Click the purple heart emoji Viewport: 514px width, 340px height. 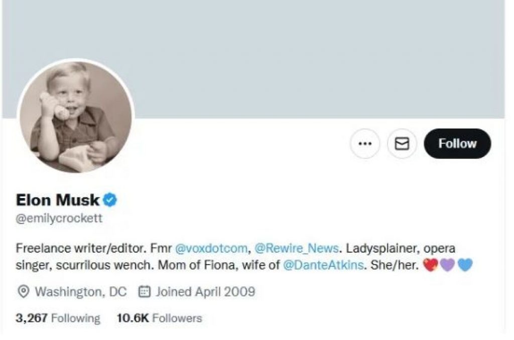pos(448,265)
